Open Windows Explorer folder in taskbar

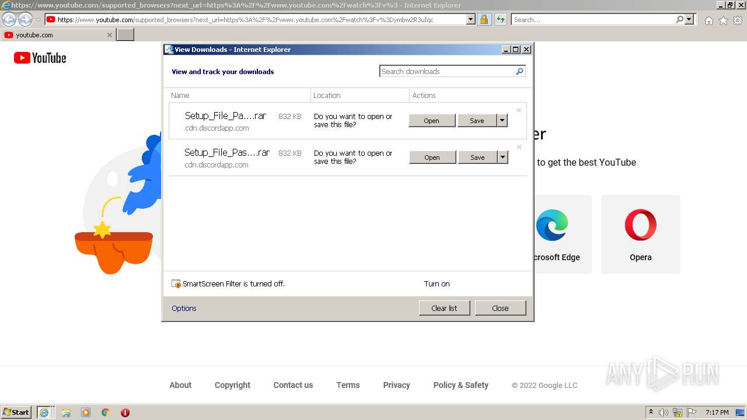coord(66,412)
